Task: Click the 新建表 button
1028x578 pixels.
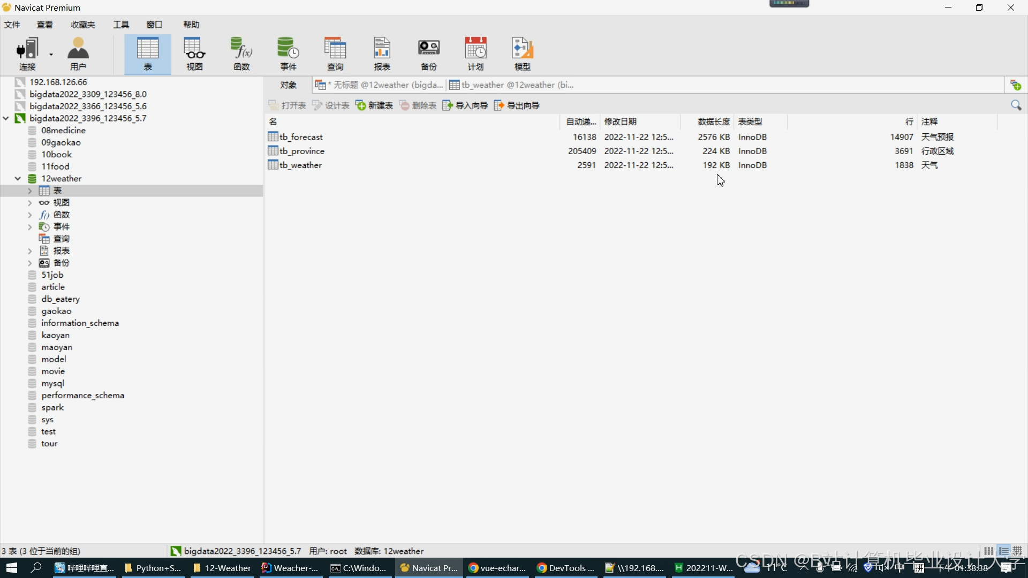Action: click(x=374, y=105)
